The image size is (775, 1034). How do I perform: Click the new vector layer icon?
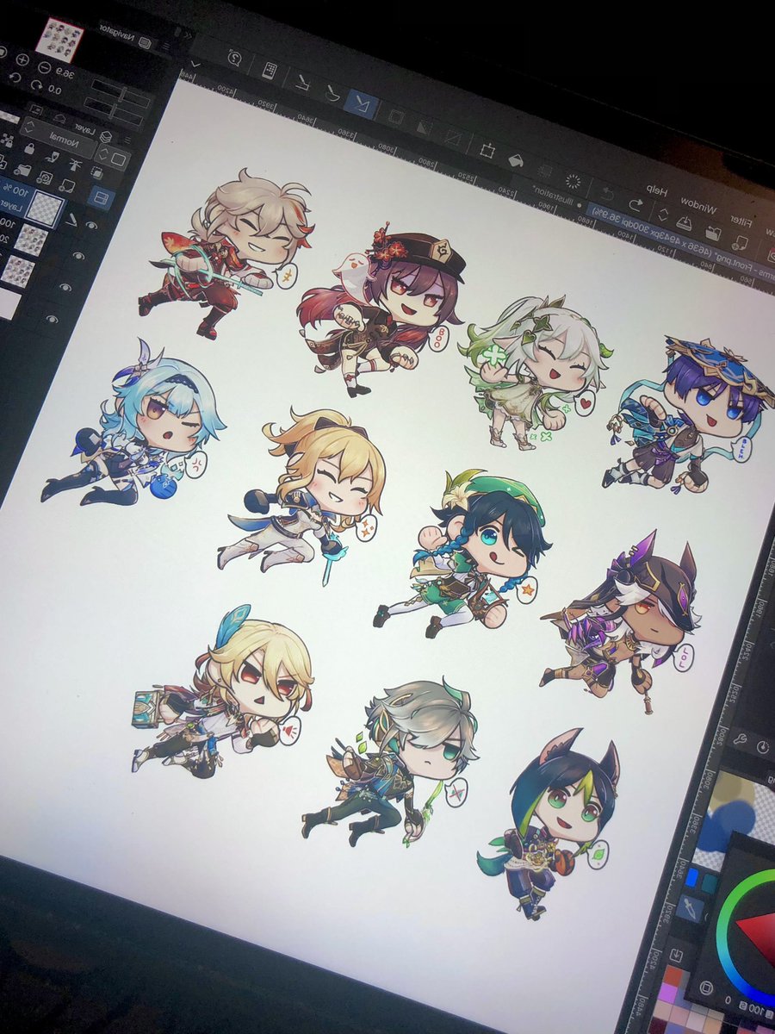click(43, 178)
